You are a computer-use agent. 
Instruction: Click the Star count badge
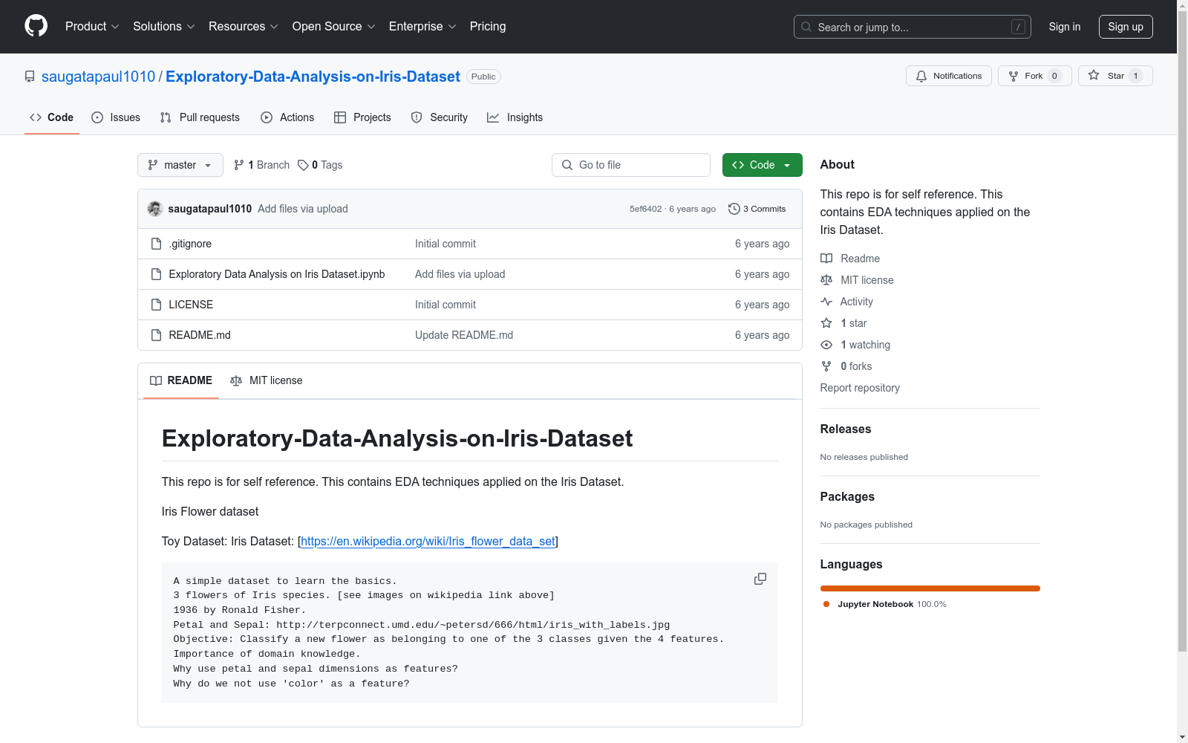[x=1135, y=76]
